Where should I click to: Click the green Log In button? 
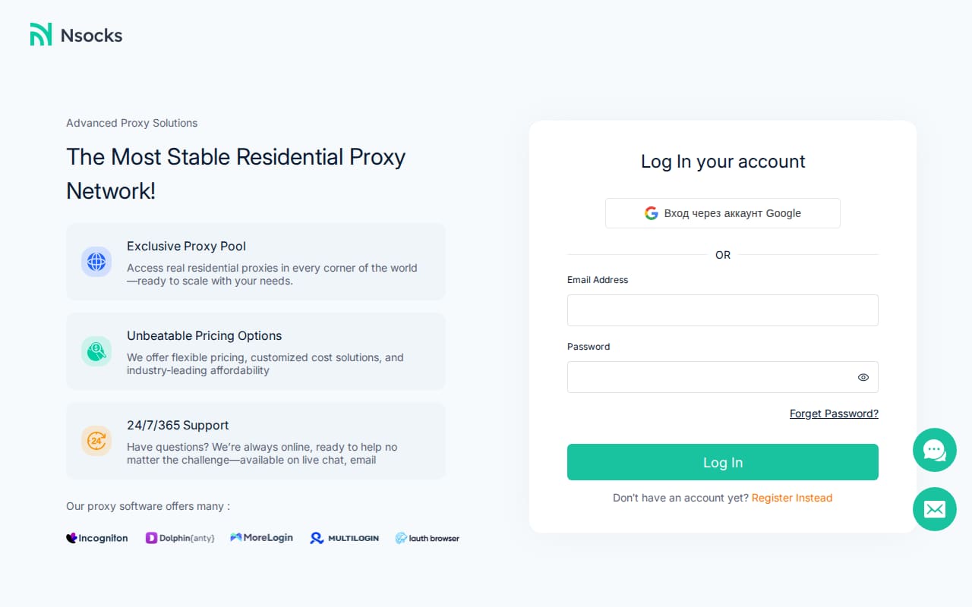point(723,462)
